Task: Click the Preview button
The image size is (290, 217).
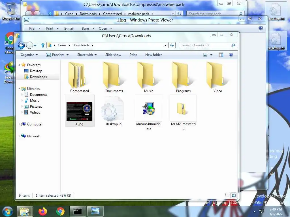Action: click(55, 55)
